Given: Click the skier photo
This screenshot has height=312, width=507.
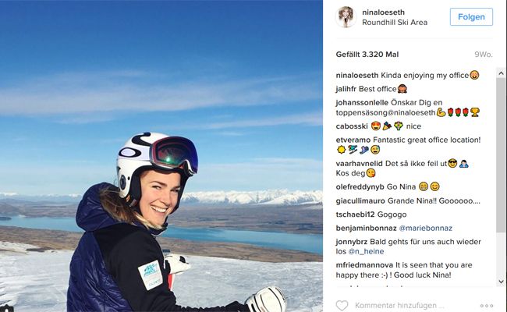Looking at the screenshot, I should pos(161,156).
